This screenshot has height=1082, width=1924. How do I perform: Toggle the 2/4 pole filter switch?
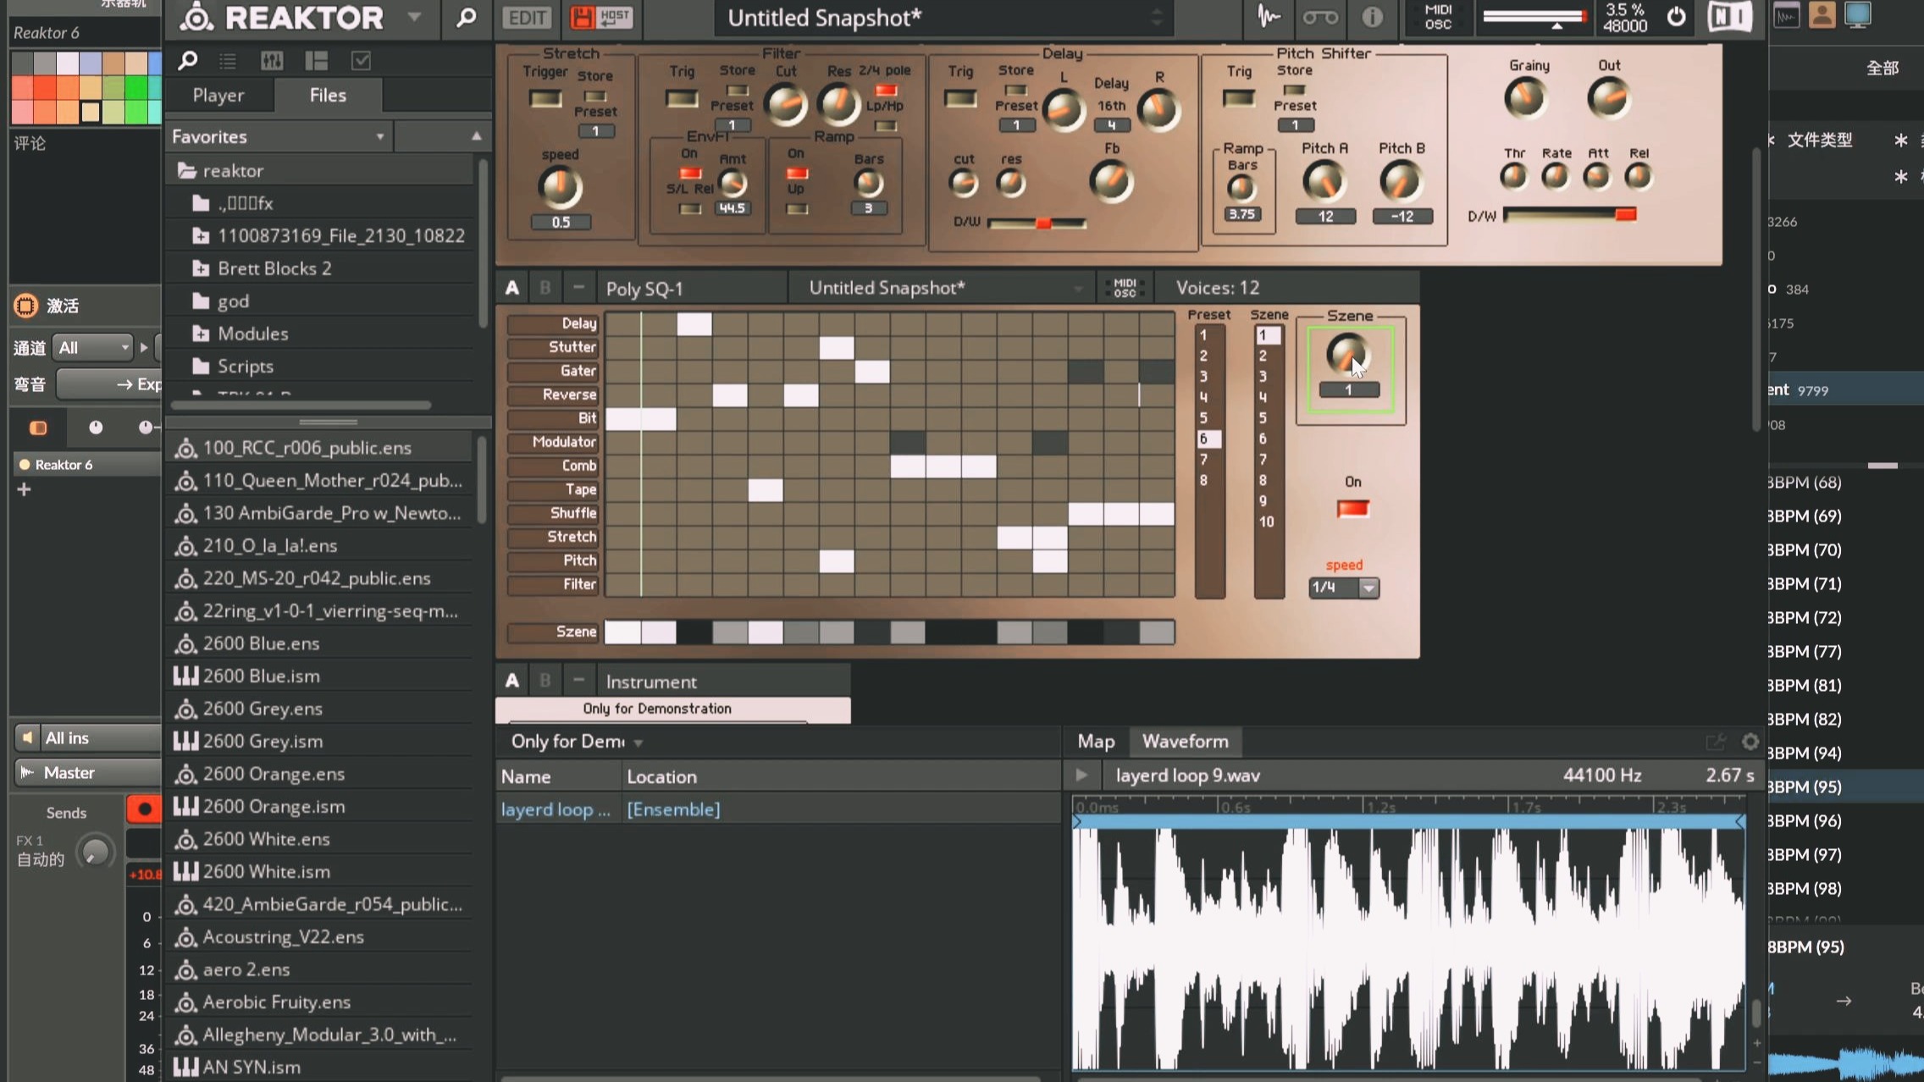click(886, 91)
